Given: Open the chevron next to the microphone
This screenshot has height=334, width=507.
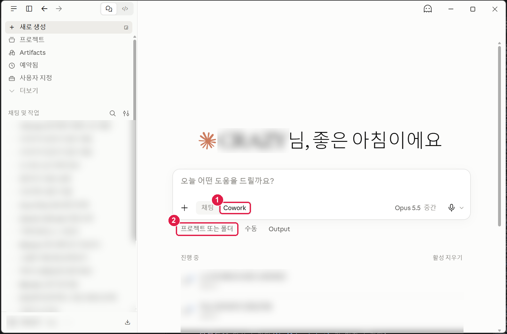Looking at the screenshot, I should point(462,208).
